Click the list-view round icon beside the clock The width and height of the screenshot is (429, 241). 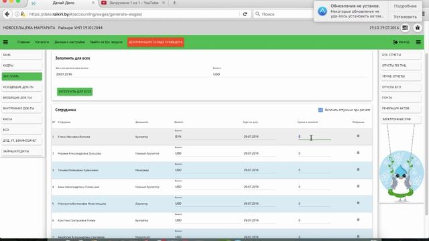point(405,27)
